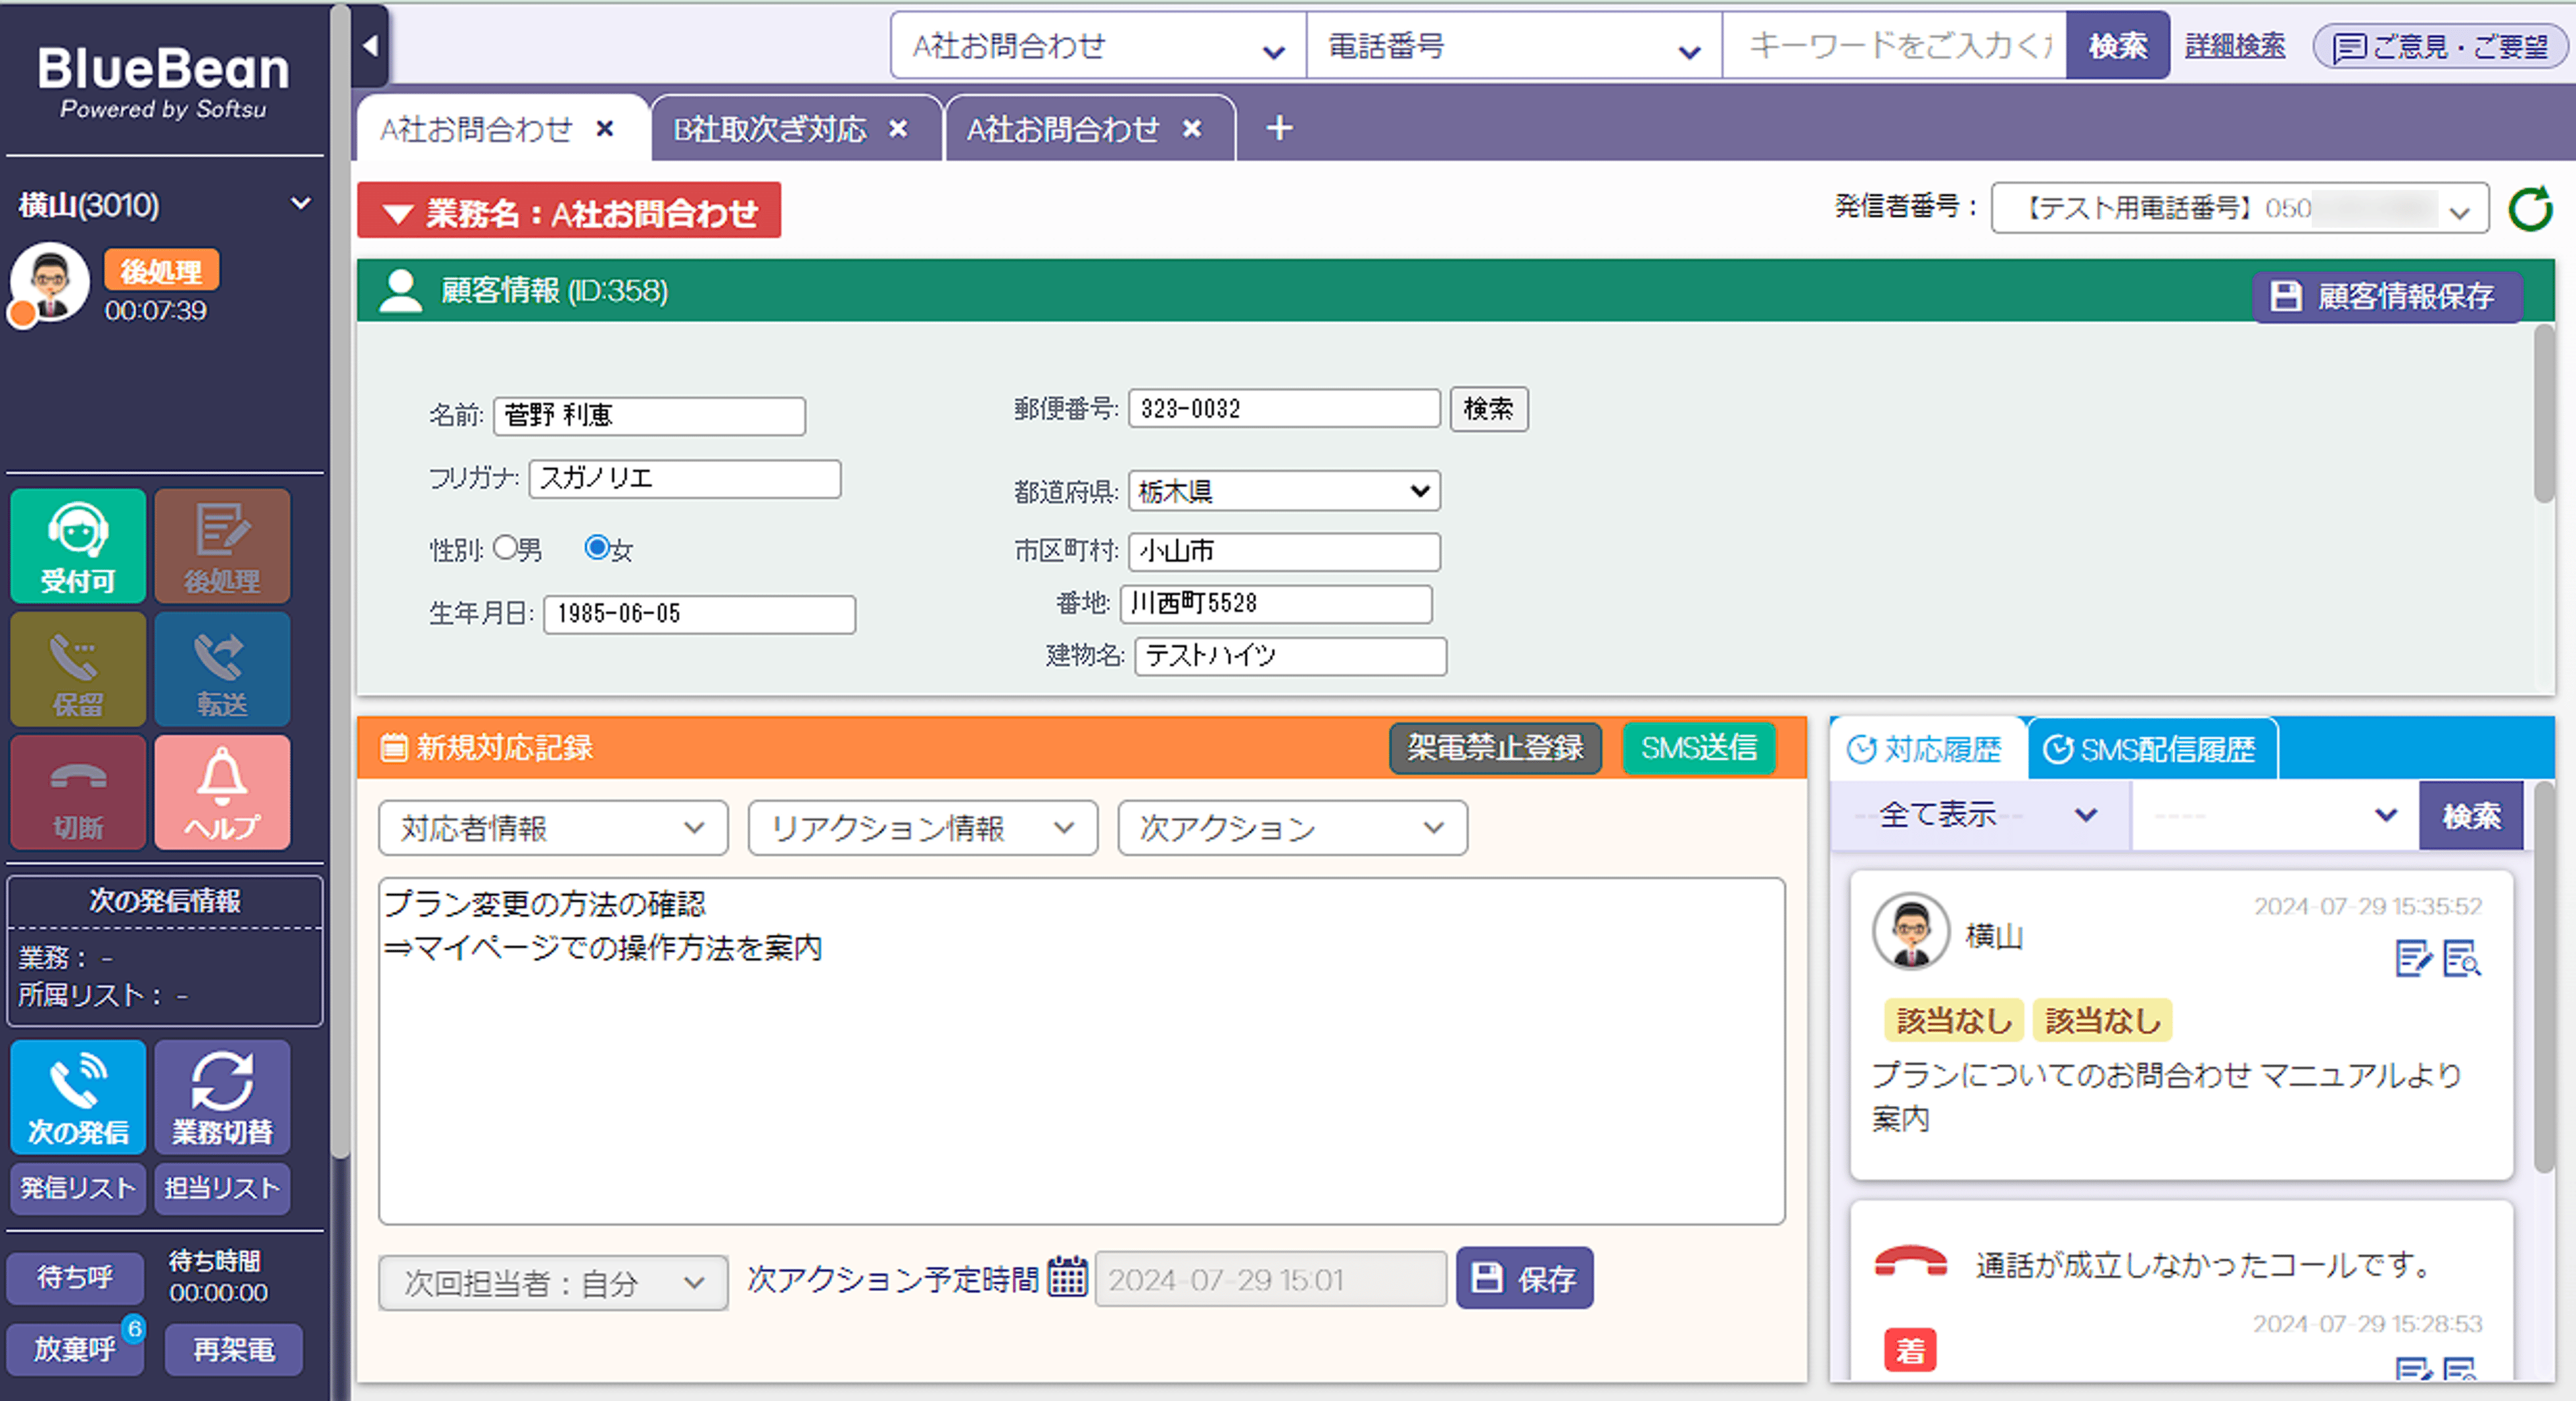Image resolution: width=2576 pixels, height=1401 pixels.
Task: Click the top 検索 search button
Action: (x=2117, y=46)
